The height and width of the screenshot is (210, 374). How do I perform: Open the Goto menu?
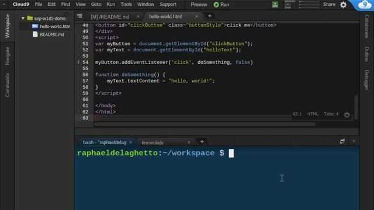coord(96,4)
